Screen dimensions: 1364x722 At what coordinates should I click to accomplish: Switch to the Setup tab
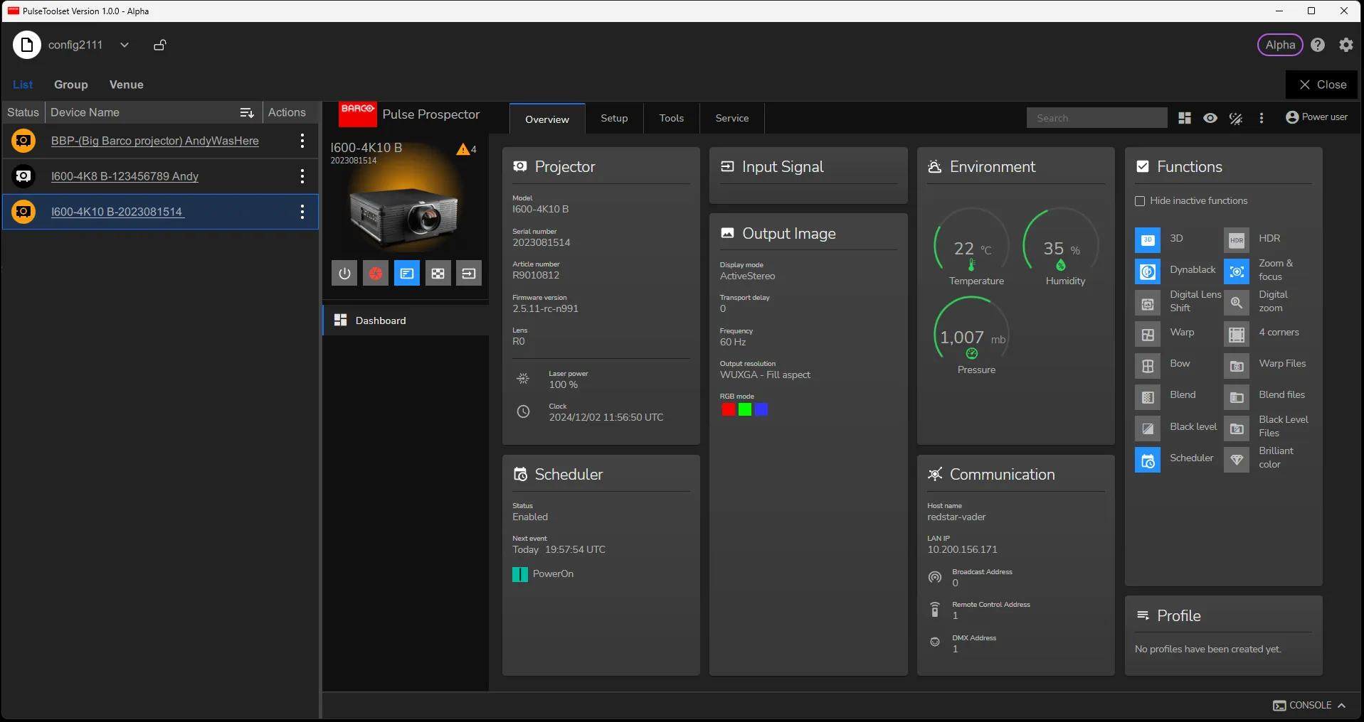[614, 118]
